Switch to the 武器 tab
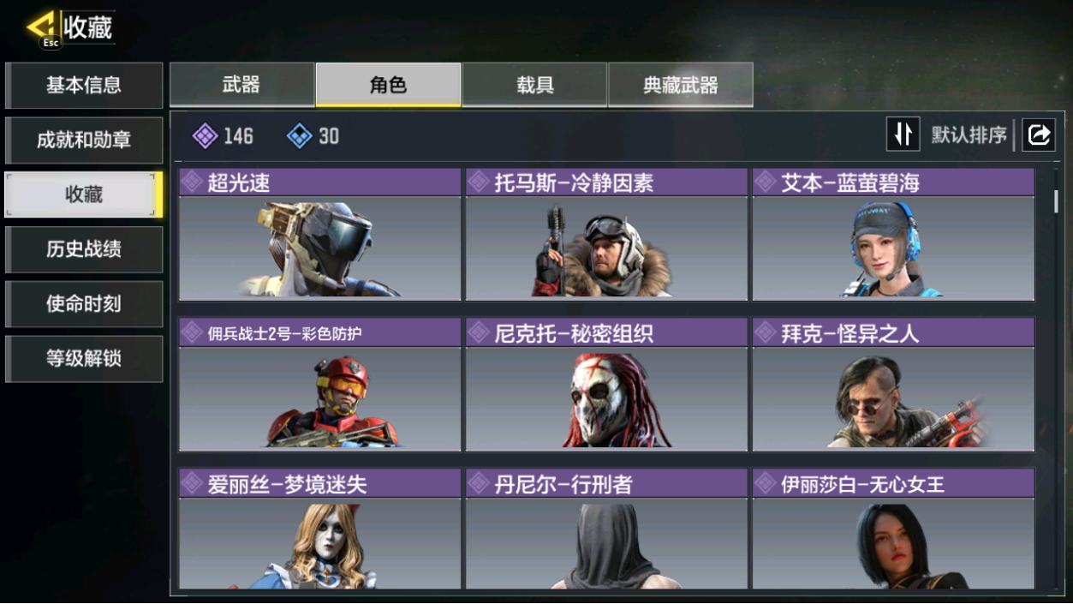Image resolution: width=1073 pixels, height=604 pixels. (x=241, y=84)
